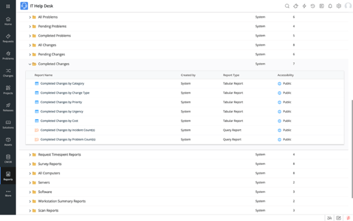Click the Report Name column header
The height and width of the screenshot is (221, 353).
click(x=44, y=75)
